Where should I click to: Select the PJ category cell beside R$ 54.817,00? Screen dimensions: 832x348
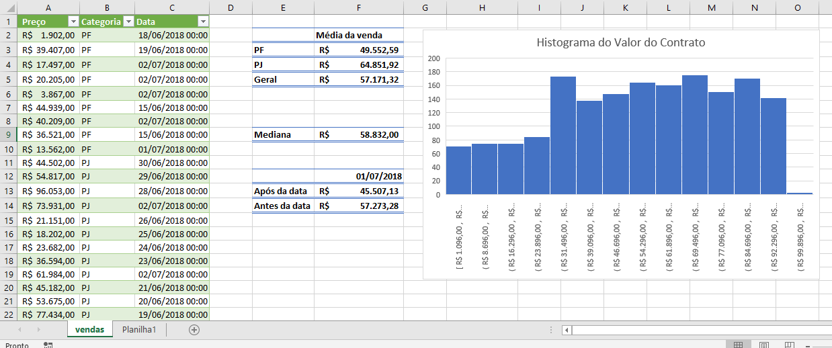[x=107, y=176]
